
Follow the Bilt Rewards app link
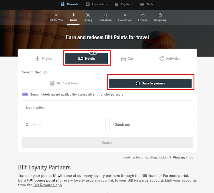click(47, 185)
